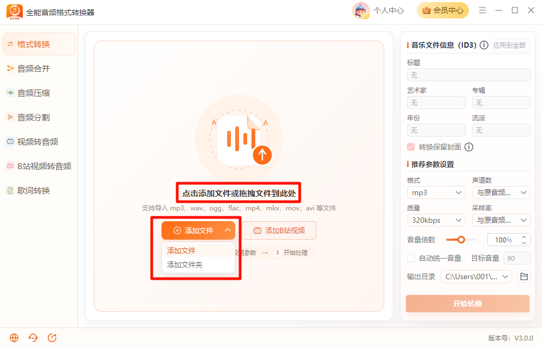Image resolution: width=542 pixels, height=347 pixels.
Task: Click info icon beside 转换保留封面
Action: click(x=469, y=147)
